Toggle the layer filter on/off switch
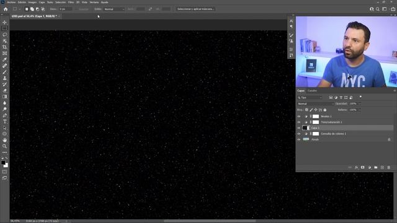This screenshot has width=397, height=223. [x=360, y=97]
